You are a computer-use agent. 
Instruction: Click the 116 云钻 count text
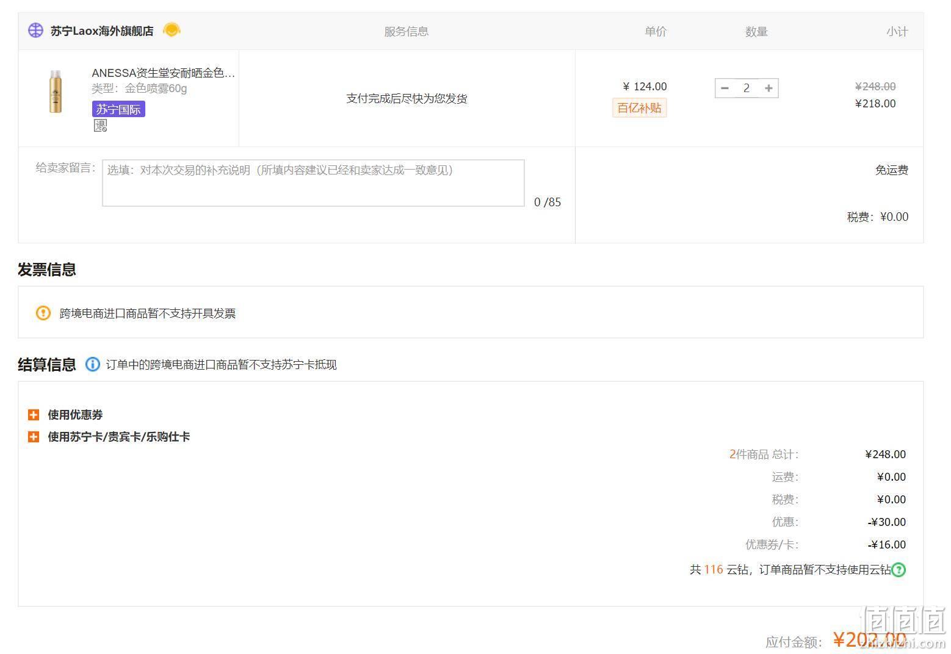click(713, 570)
